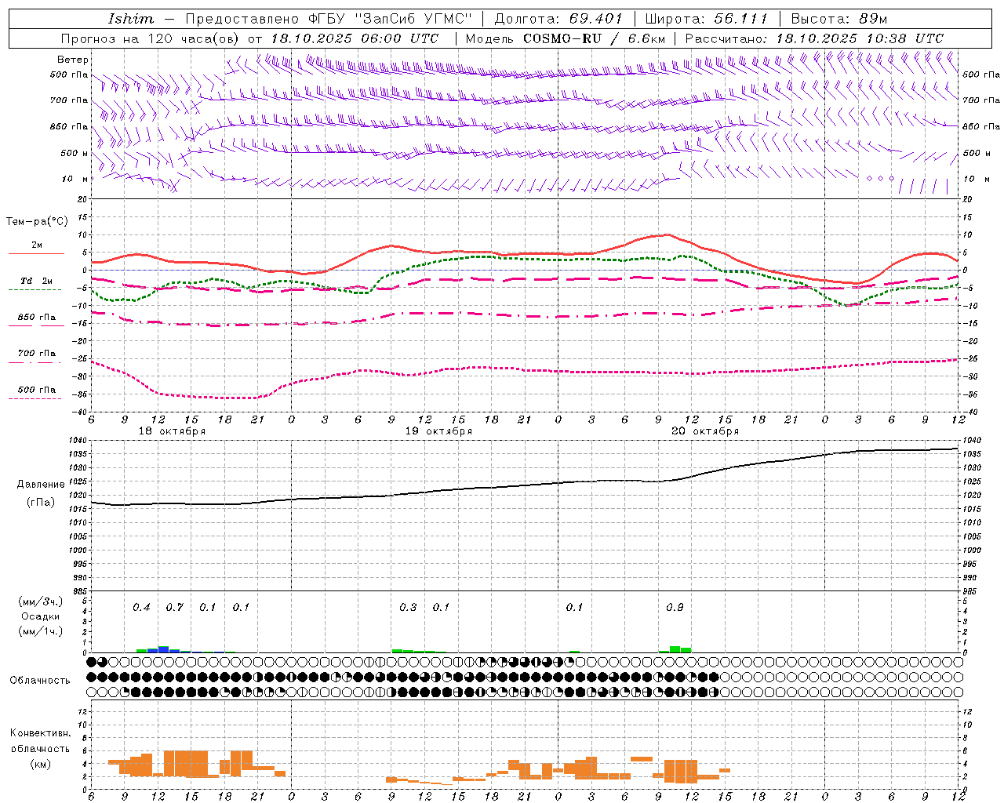1004x803 pixels.
Task: Select the text 'Предоставлено ФГБУ "ЗапСиб УГМС"'
Action: [329, 19]
